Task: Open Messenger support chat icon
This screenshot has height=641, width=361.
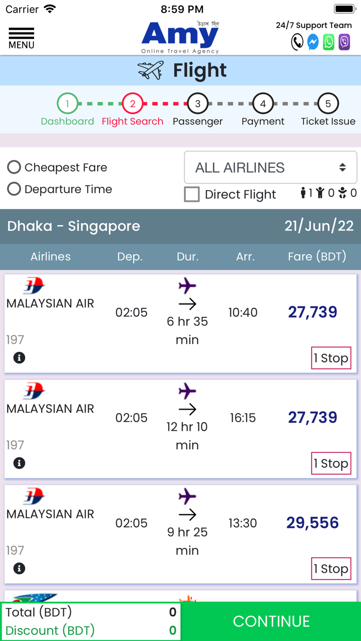Action: 313,42
